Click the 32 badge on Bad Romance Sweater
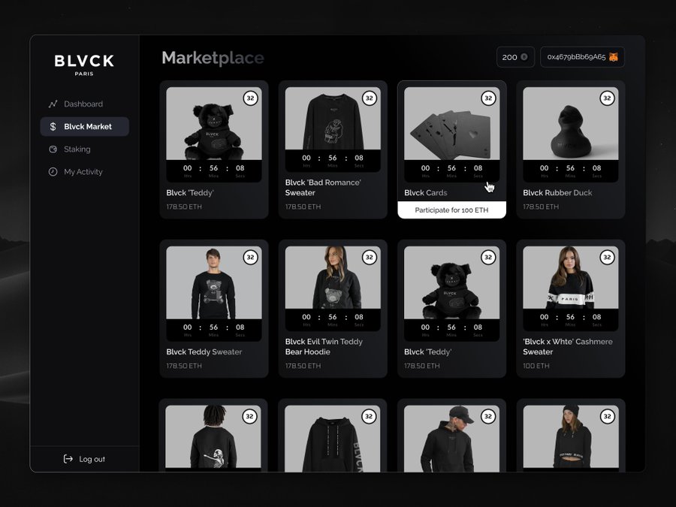Image resolution: width=676 pixels, height=507 pixels. (x=369, y=98)
